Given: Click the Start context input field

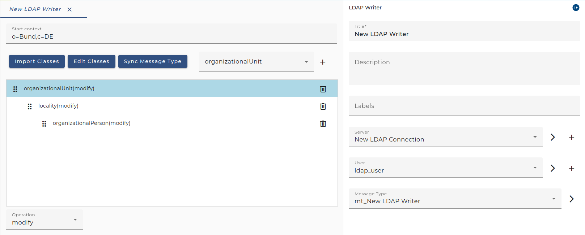Looking at the screenshot, I should pos(171,34).
